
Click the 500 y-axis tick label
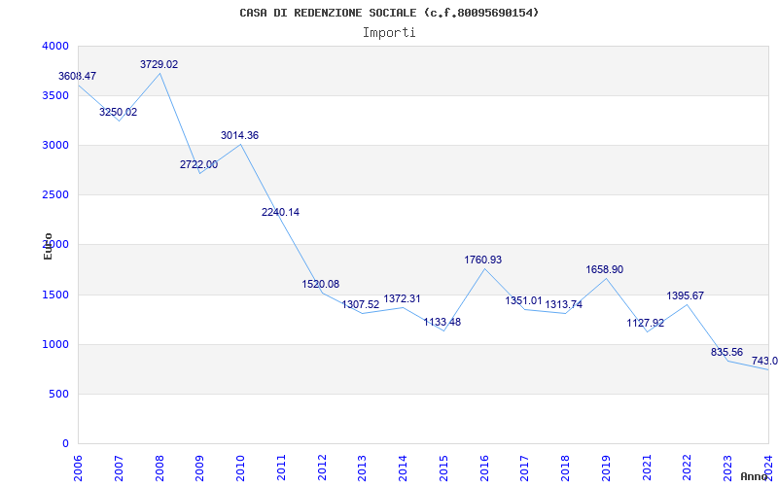tap(59, 395)
